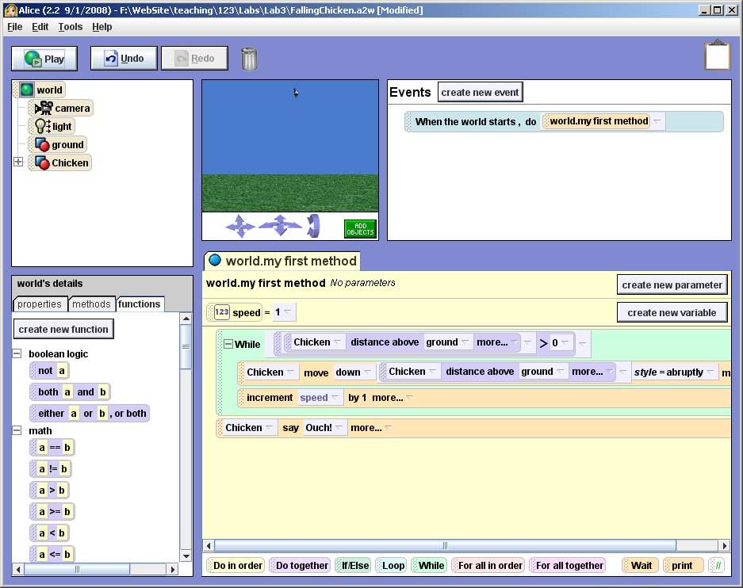Click the camera move forward/sideways arrows icon
Image resolution: width=743 pixels, height=588 pixels.
(280, 225)
